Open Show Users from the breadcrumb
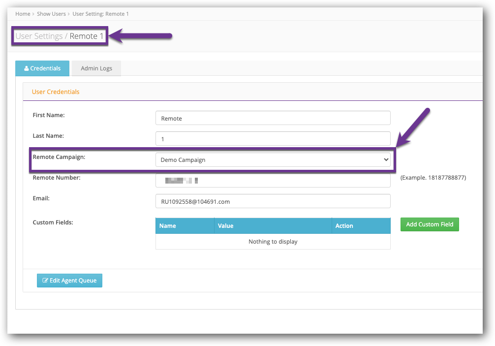 [x=51, y=14]
